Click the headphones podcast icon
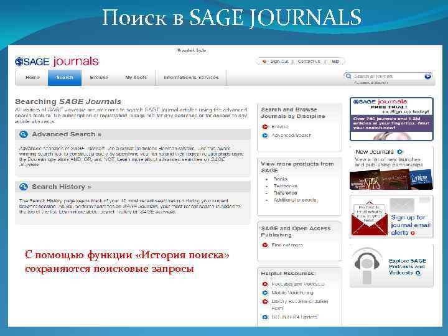Image resolution: width=448 pixels, height=336 pixels. coord(367,266)
